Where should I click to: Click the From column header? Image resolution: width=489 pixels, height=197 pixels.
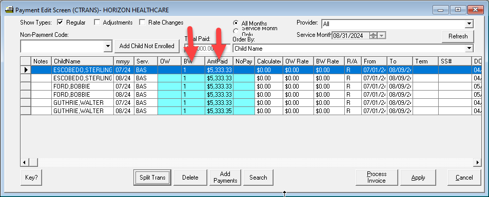click(374, 61)
